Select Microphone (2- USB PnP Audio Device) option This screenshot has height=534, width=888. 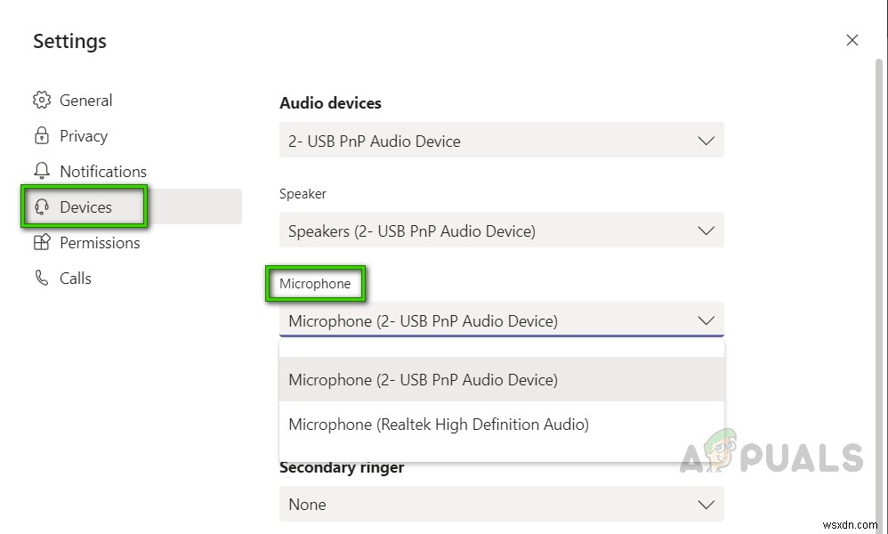tap(424, 380)
